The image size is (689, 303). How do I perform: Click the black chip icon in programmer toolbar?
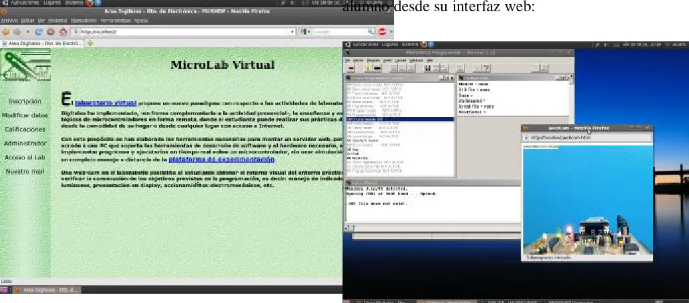coord(377,68)
